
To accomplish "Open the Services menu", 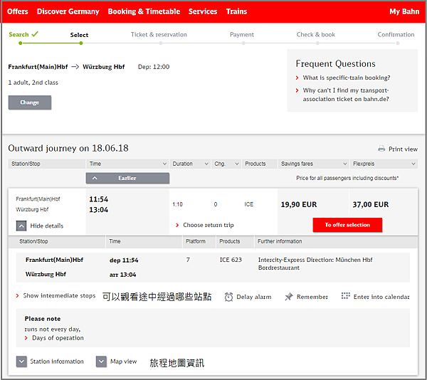I will (203, 11).
